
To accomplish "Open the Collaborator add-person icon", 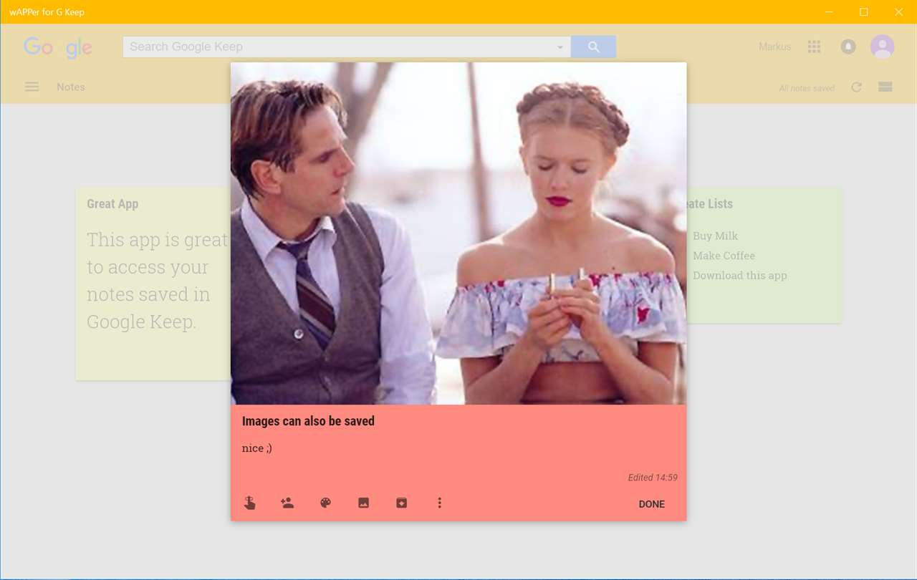I will tap(287, 503).
